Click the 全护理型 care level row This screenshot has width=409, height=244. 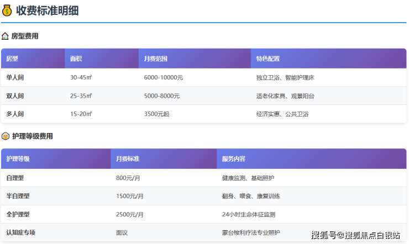click(18, 214)
